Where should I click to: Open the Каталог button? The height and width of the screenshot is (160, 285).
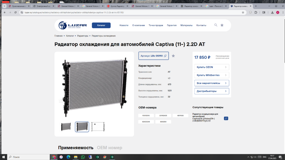pos(101,25)
